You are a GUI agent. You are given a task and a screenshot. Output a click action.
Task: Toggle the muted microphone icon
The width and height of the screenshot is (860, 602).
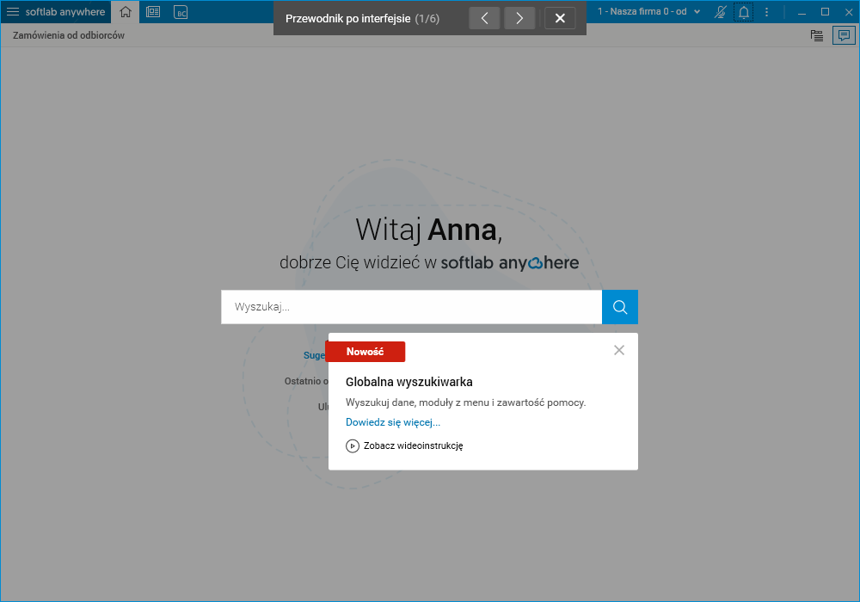[x=720, y=11]
